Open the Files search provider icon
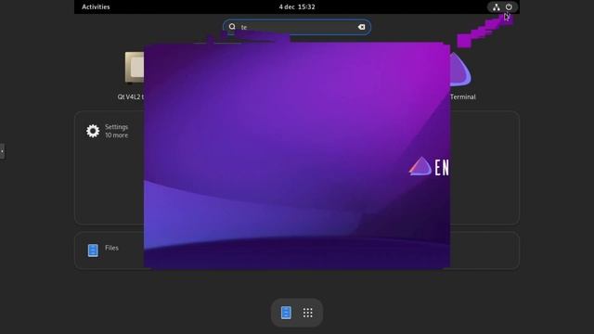 click(x=93, y=250)
